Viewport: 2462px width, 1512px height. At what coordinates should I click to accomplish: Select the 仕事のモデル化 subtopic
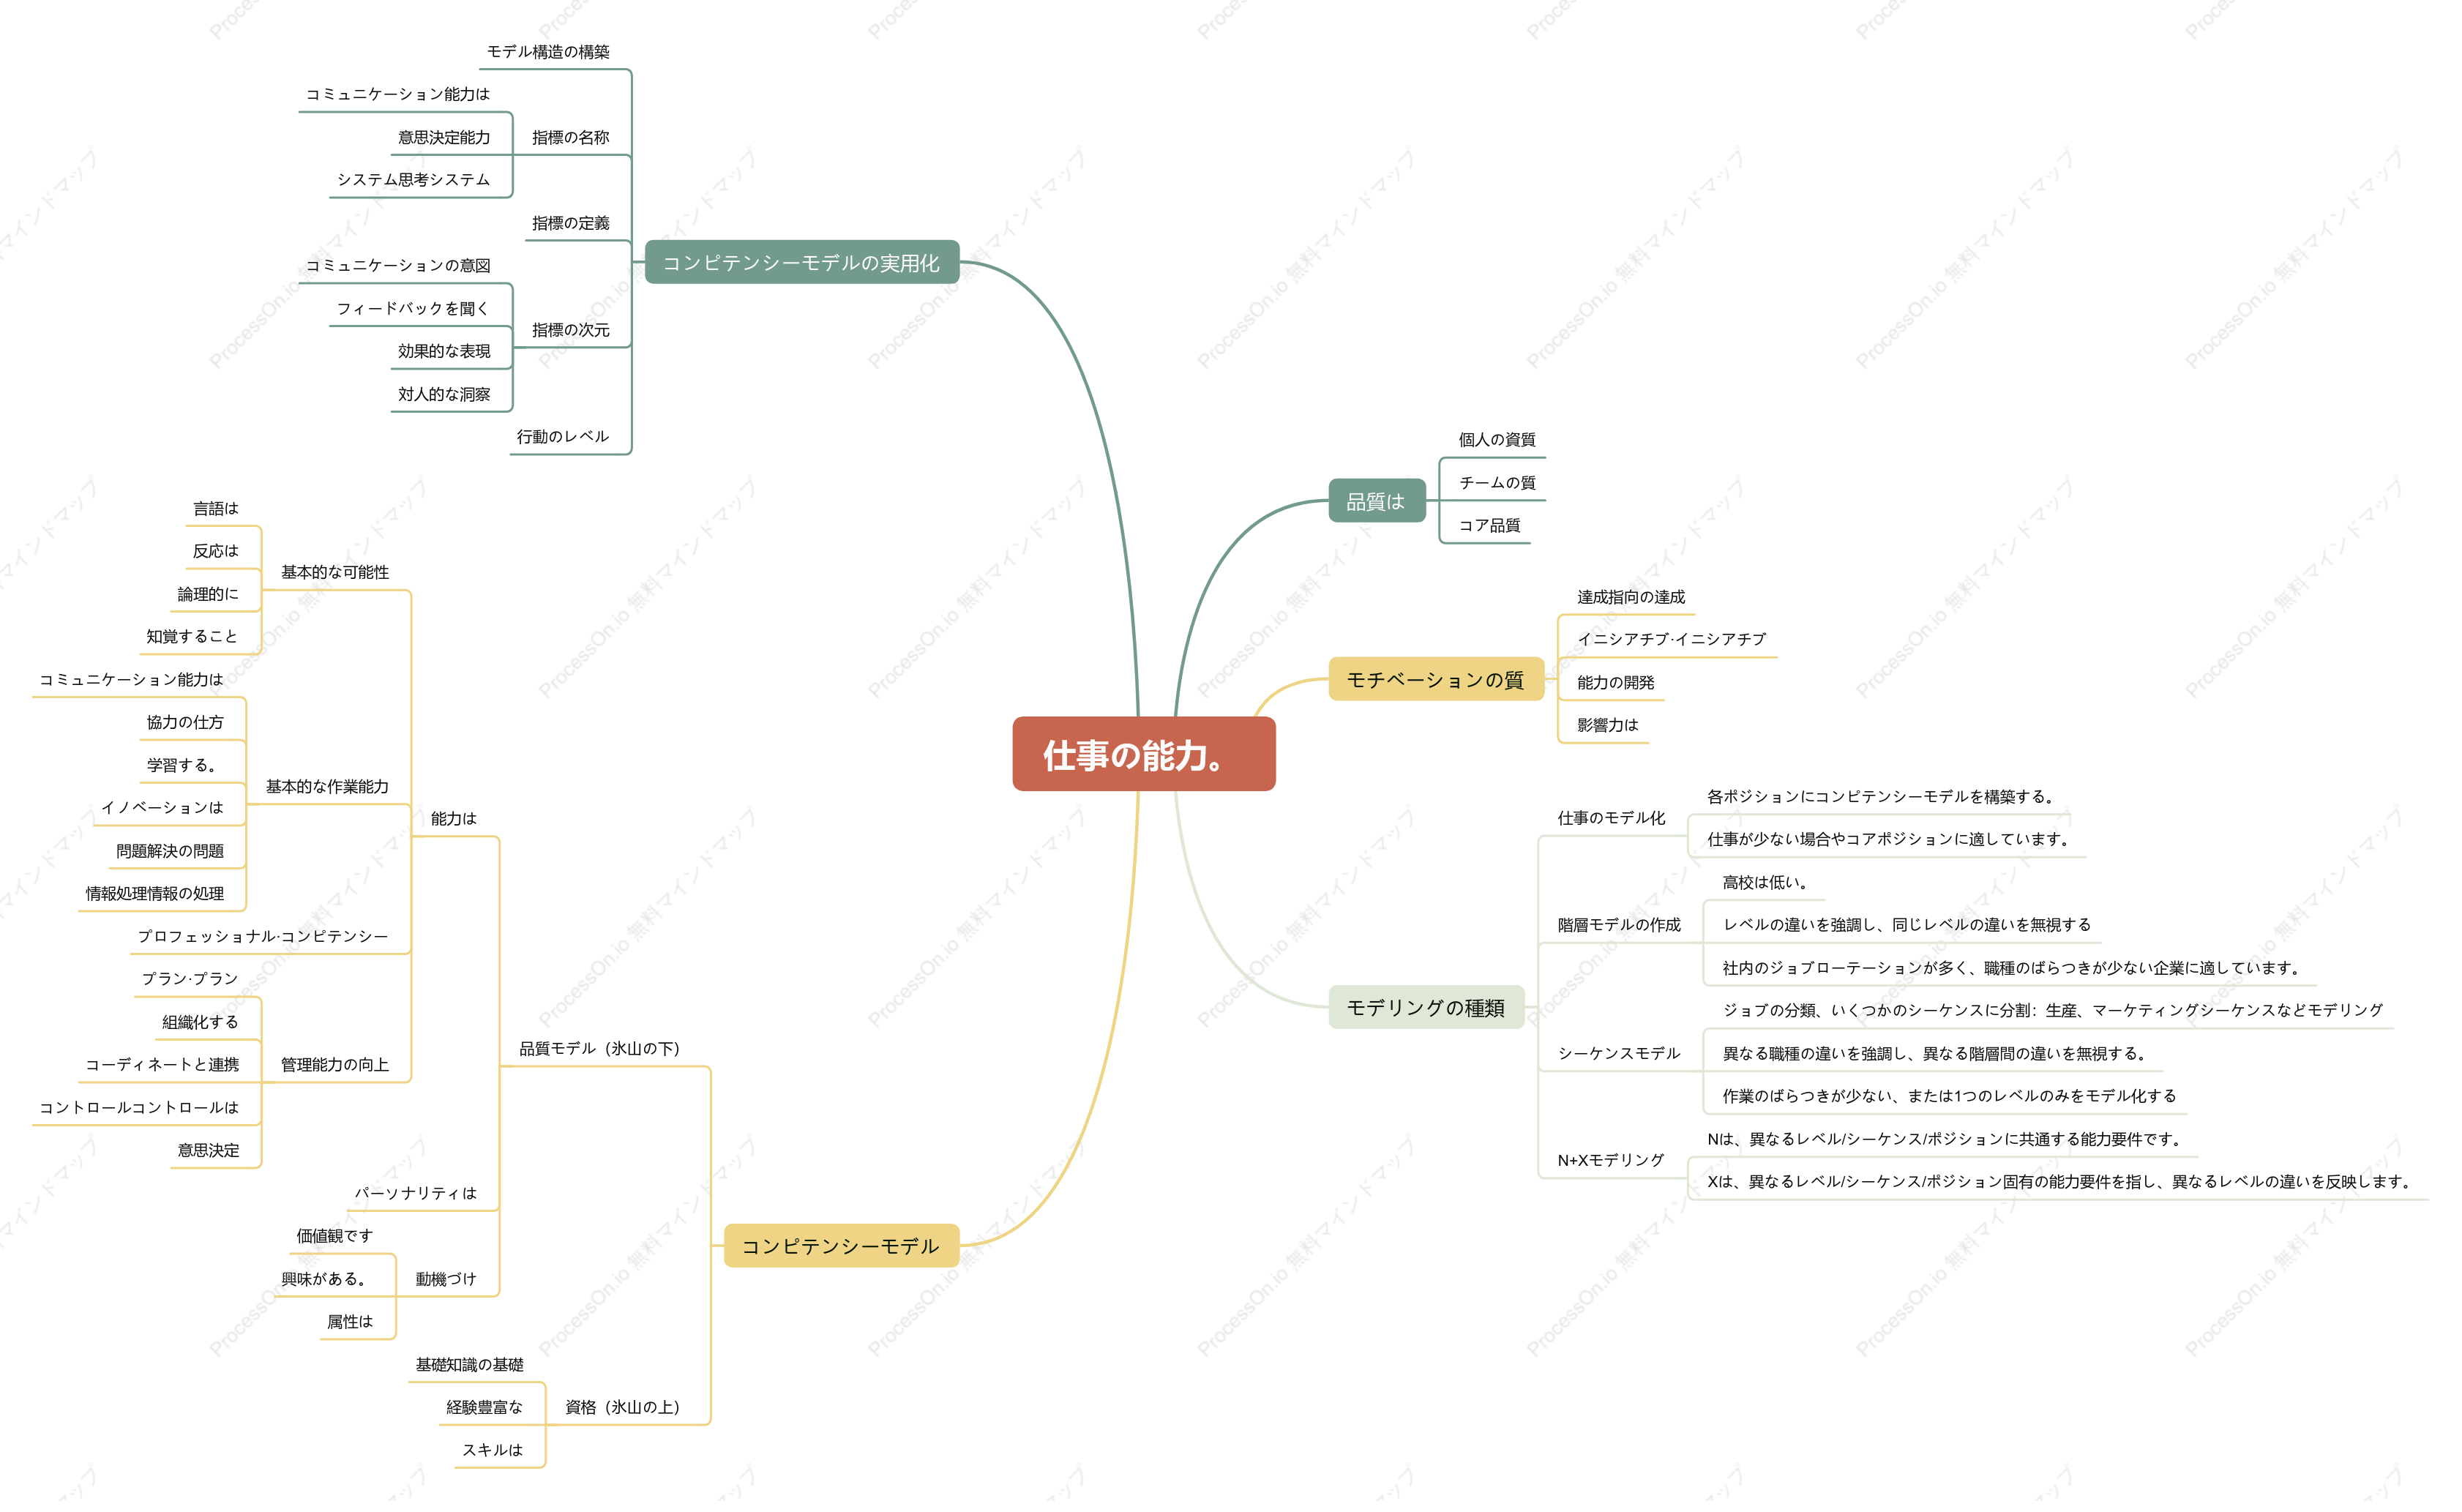point(1611,818)
